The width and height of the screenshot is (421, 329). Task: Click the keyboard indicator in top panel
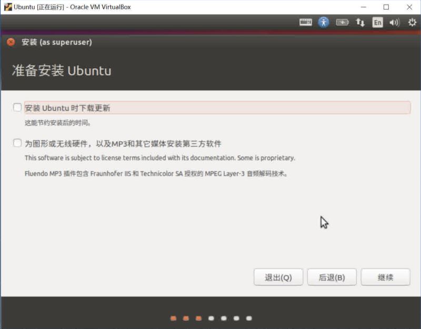click(x=306, y=23)
